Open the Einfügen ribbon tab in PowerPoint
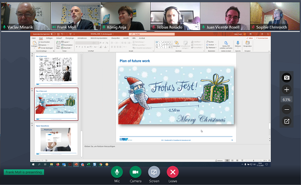The width and height of the screenshot is (301, 185). coord(49,38)
